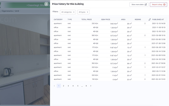Click the 350 €/m total price cell
The height and width of the screenshot is (106, 169).
[x=95, y=63]
